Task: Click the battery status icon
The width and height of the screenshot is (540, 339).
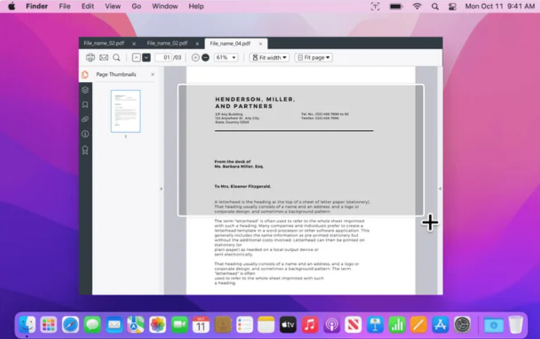Action: (x=396, y=6)
